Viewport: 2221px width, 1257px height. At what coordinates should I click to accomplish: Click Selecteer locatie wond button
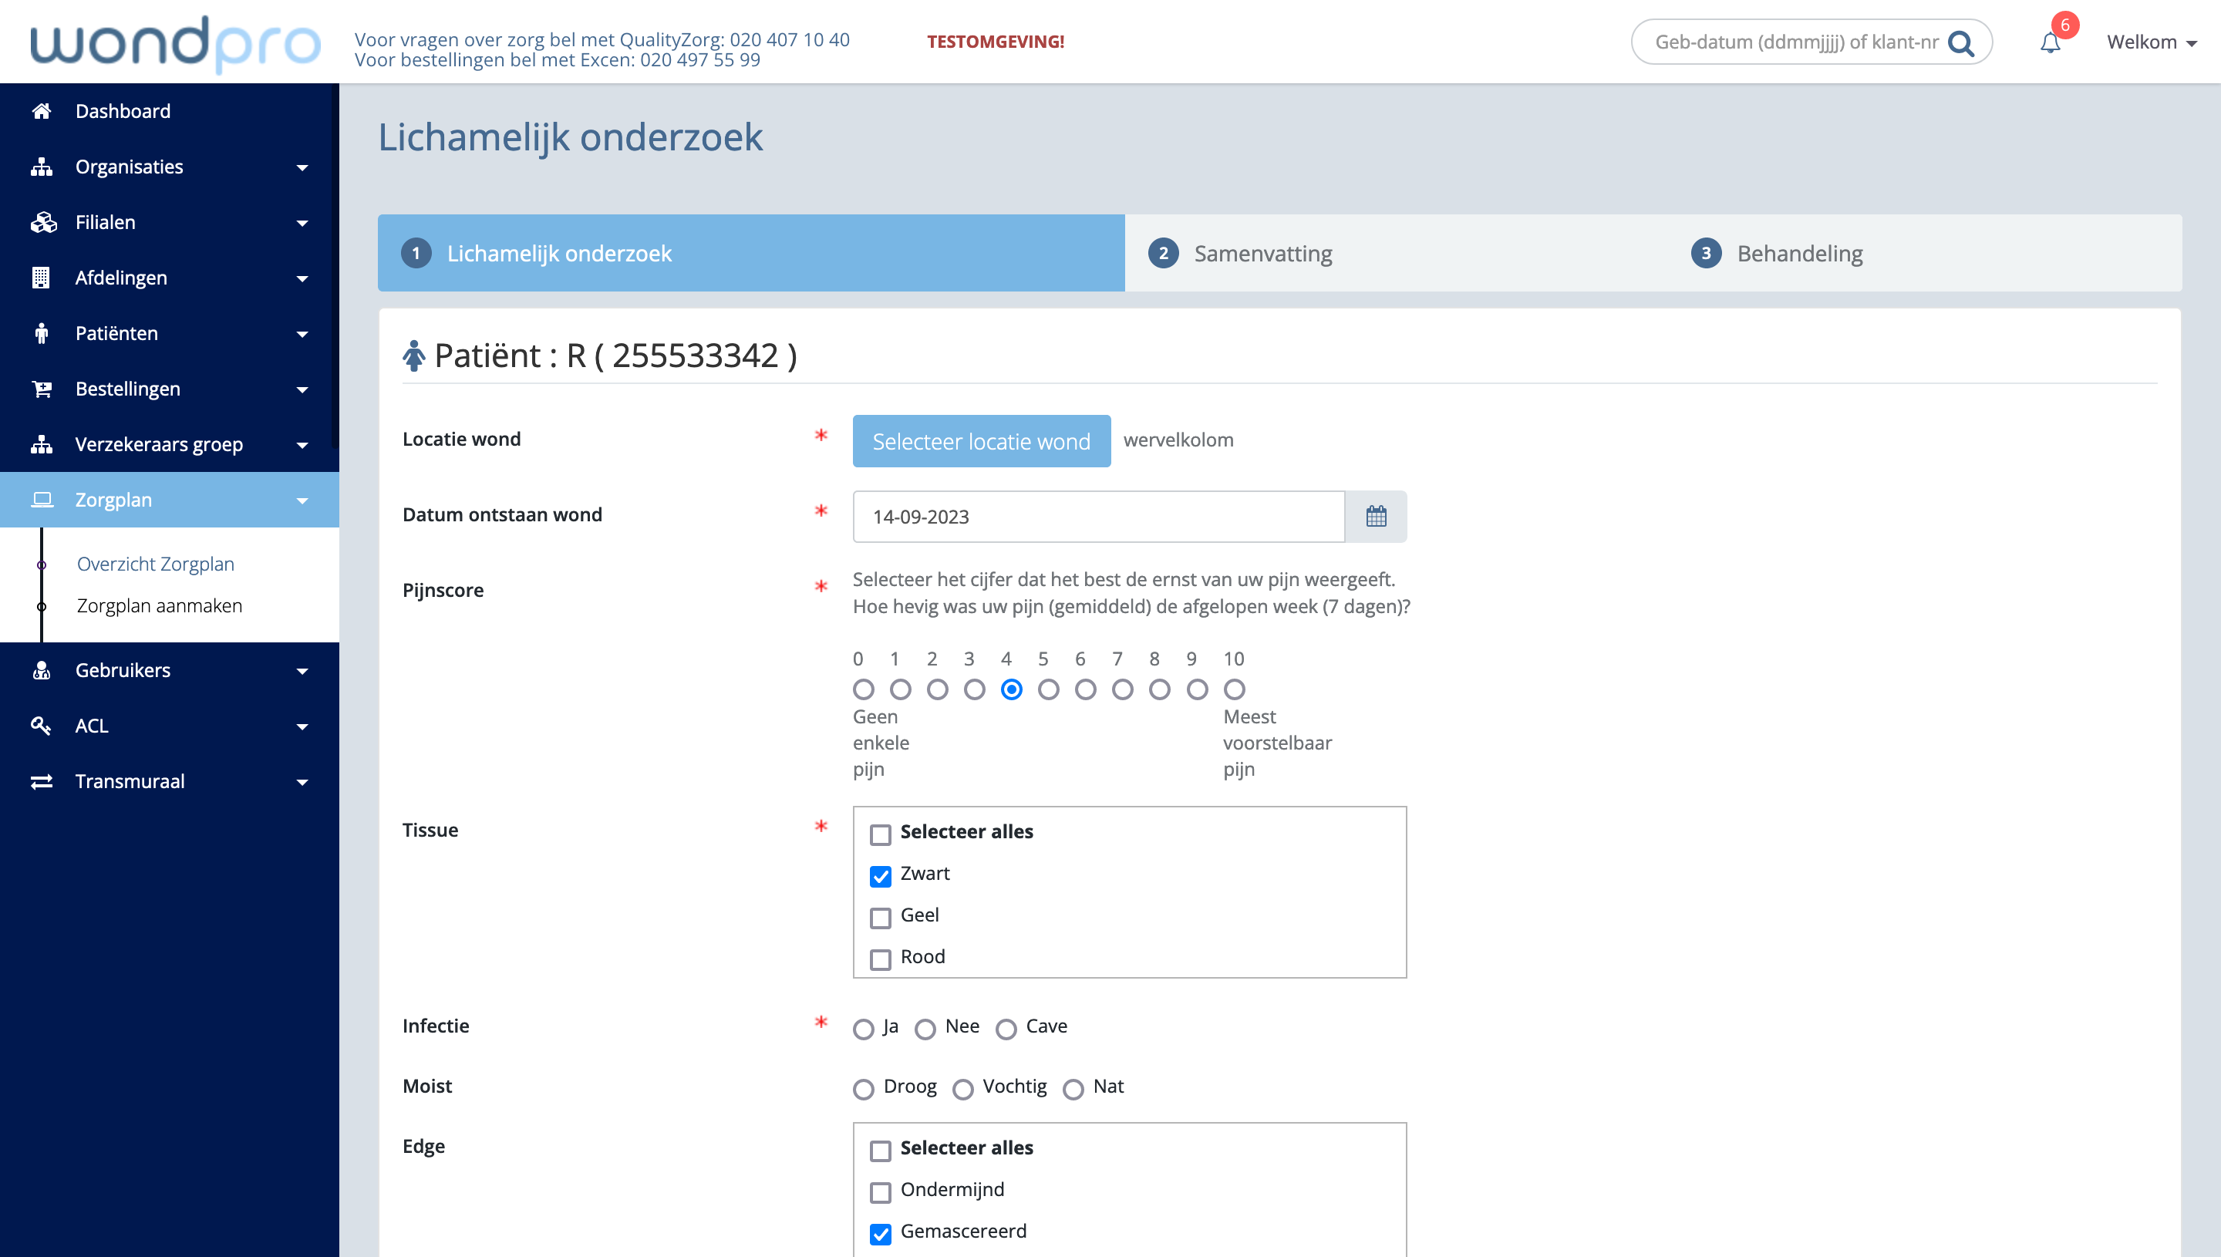point(981,441)
